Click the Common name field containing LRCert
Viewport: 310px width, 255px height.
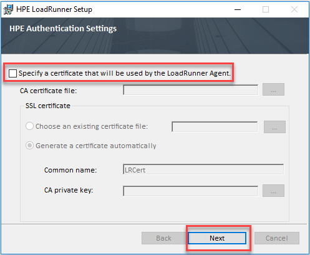coord(203,169)
